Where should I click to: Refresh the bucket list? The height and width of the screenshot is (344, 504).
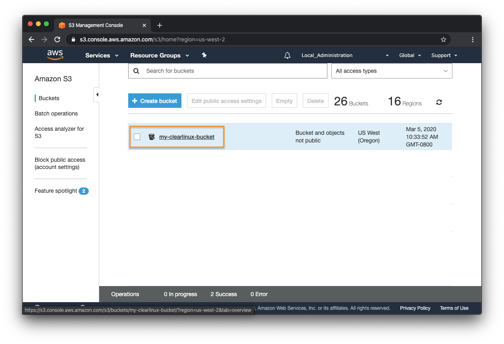coord(439,102)
